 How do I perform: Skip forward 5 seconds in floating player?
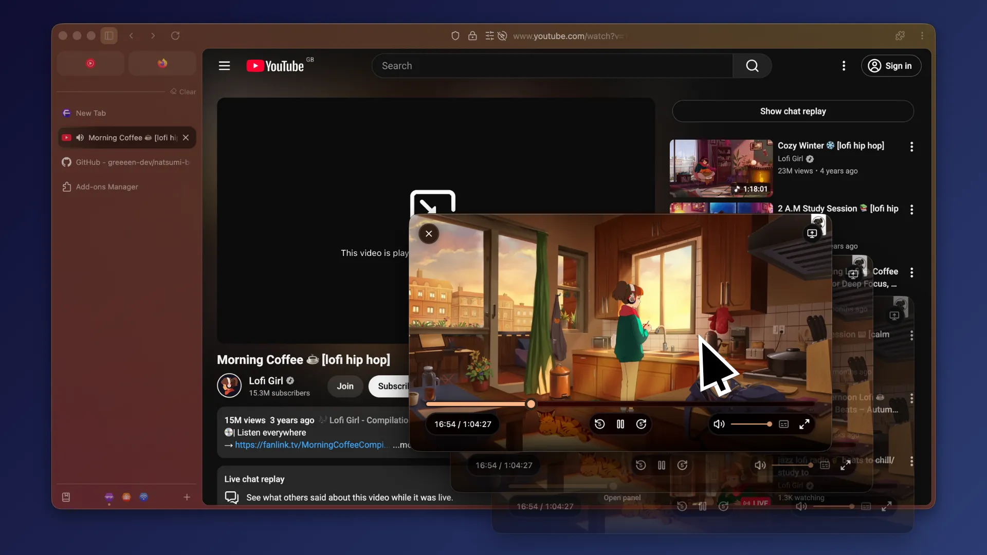(x=641, y=424)
